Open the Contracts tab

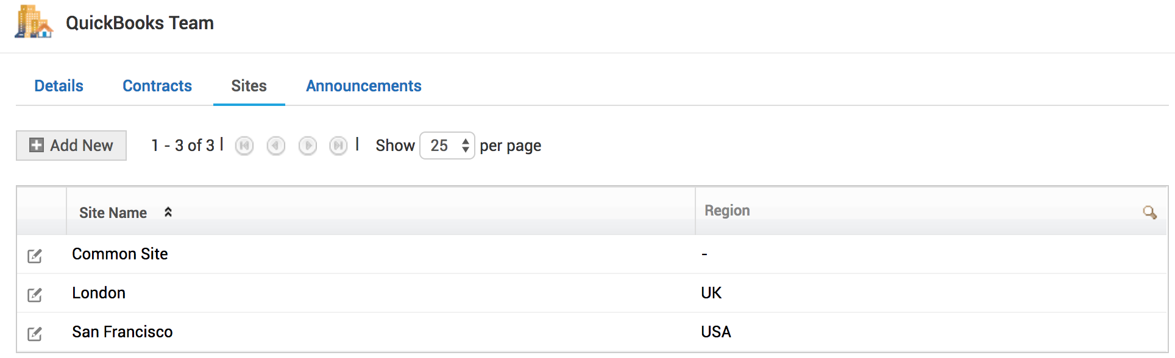point(157,86)
